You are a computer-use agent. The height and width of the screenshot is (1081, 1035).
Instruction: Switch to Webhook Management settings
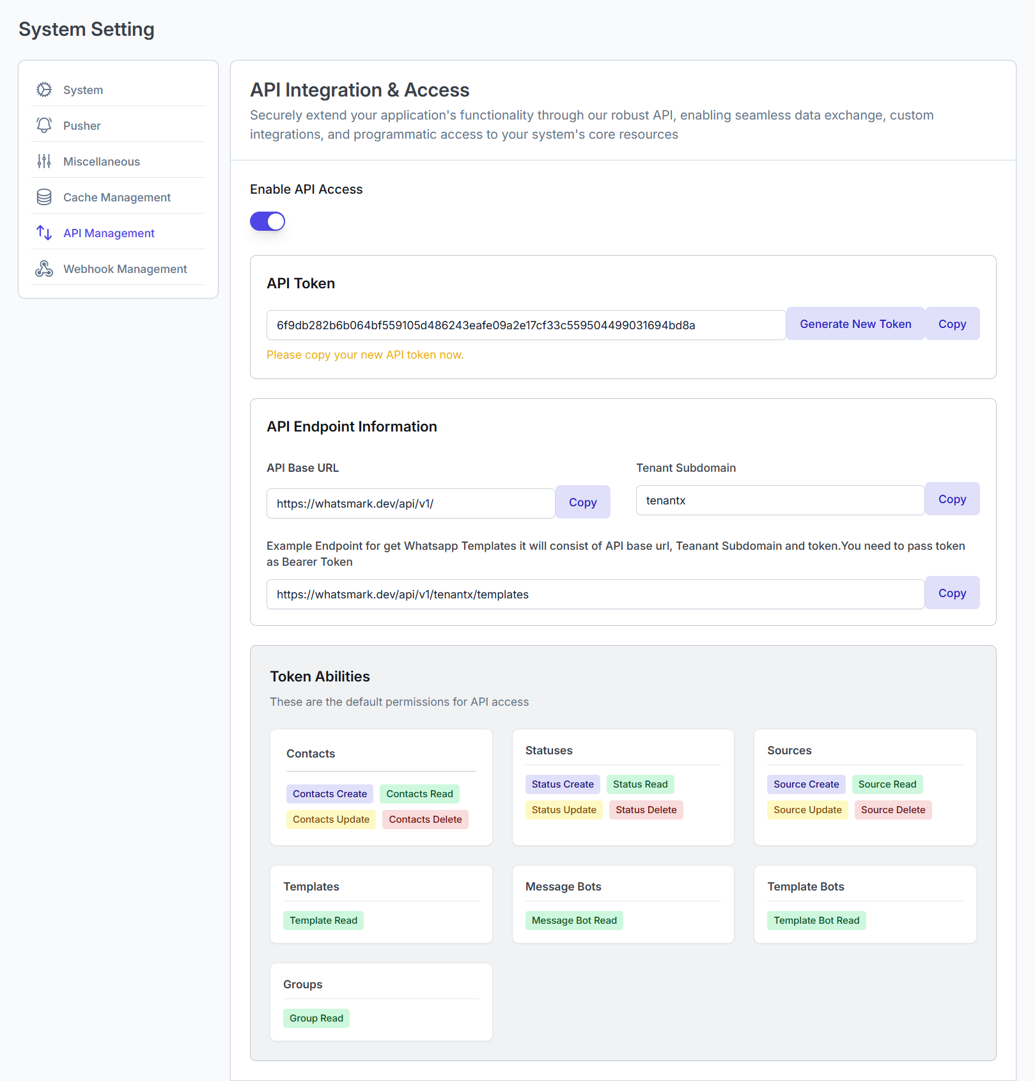[x=125, y=268]
